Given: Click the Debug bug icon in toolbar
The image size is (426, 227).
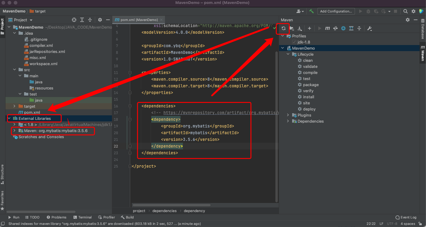Looking at the screenshot, I should pos(369,11).
